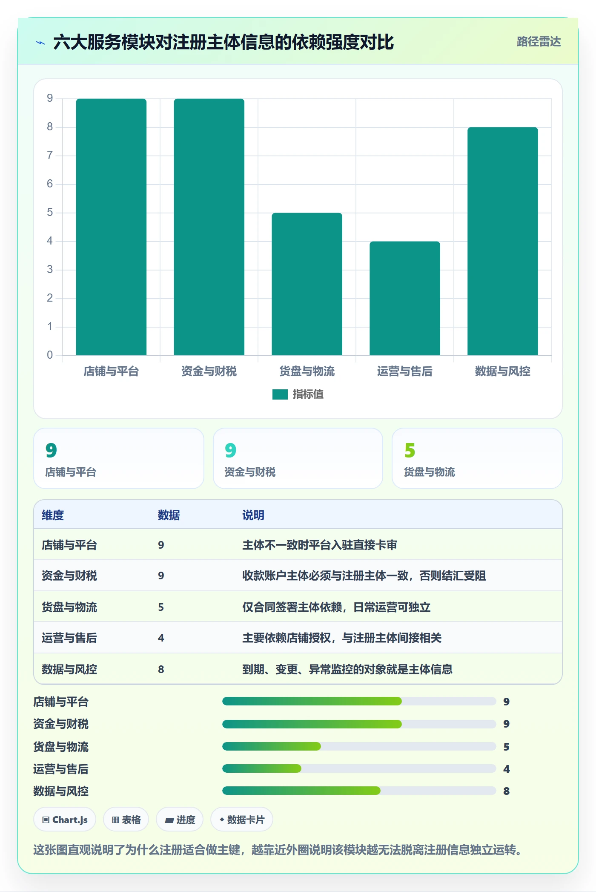
Task: Click 数据与风控 in the table's first column
Action: [x=69, y=669]
